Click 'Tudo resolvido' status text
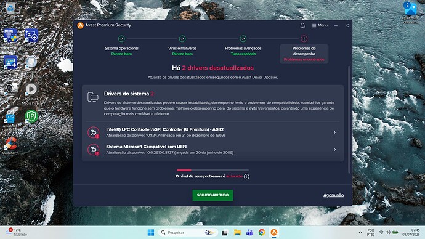425x239 pixels. point(243,54)
